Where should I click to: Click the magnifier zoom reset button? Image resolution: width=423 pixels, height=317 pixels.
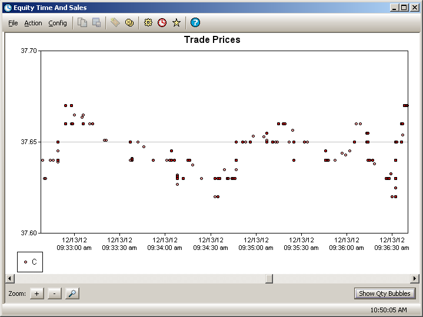tap(72, 293)
